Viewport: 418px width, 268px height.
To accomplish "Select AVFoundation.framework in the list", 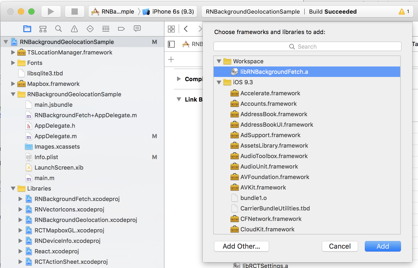I will 307,177.
